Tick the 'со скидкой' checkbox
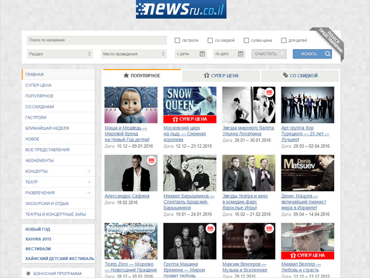This screenshot has width=370, height=278. pos(210,41)
